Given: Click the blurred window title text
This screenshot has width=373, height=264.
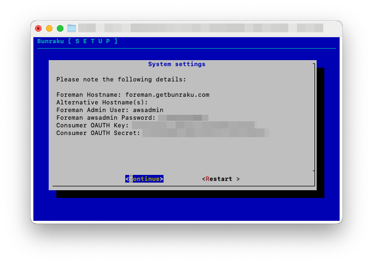Looking at the screenshot, I should (x=200, y=28).
